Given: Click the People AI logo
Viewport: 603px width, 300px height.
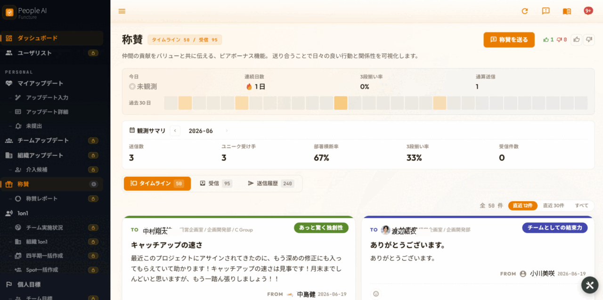Looking at the screenshot, I should click(9, 12).
